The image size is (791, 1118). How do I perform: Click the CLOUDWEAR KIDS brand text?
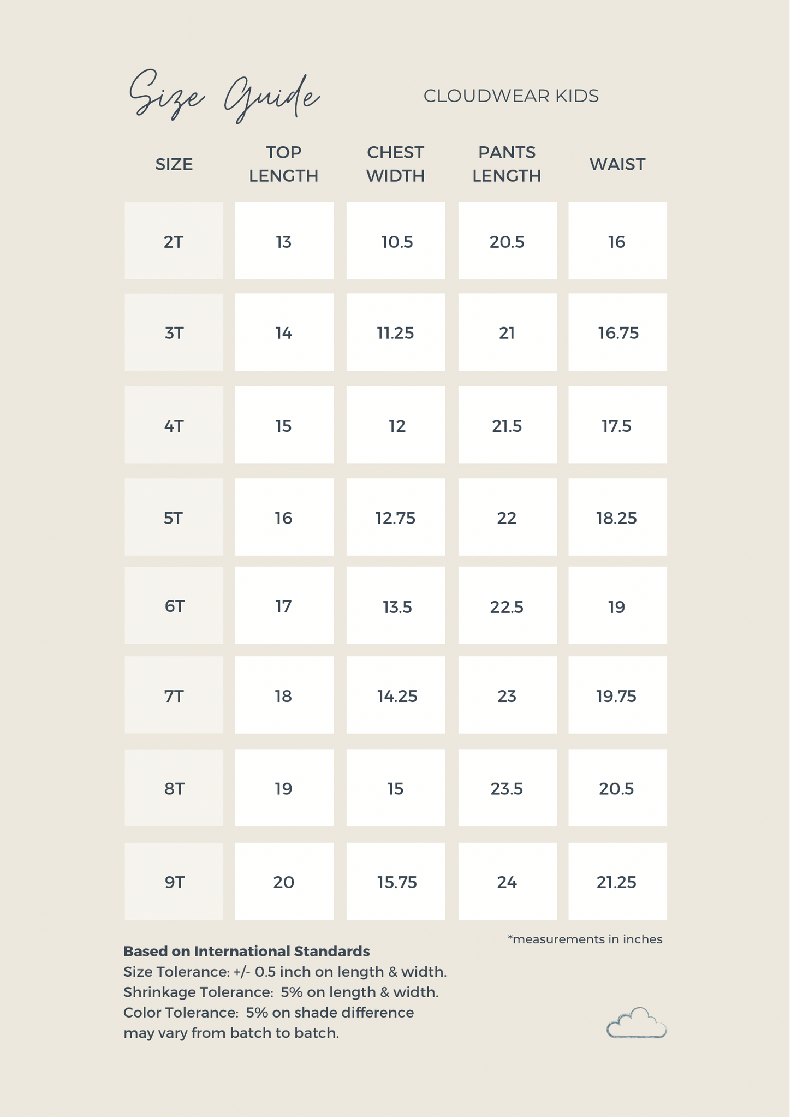[511, 96]
